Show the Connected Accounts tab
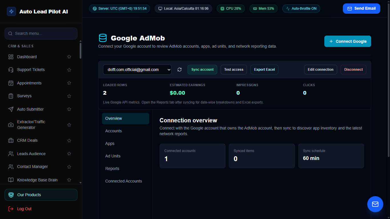This screenshot has height=219, width=390. [125, 181]
